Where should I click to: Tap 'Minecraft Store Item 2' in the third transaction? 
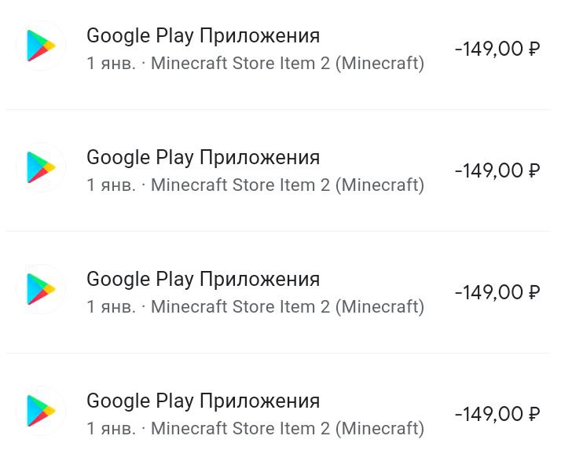click(240, 306)
